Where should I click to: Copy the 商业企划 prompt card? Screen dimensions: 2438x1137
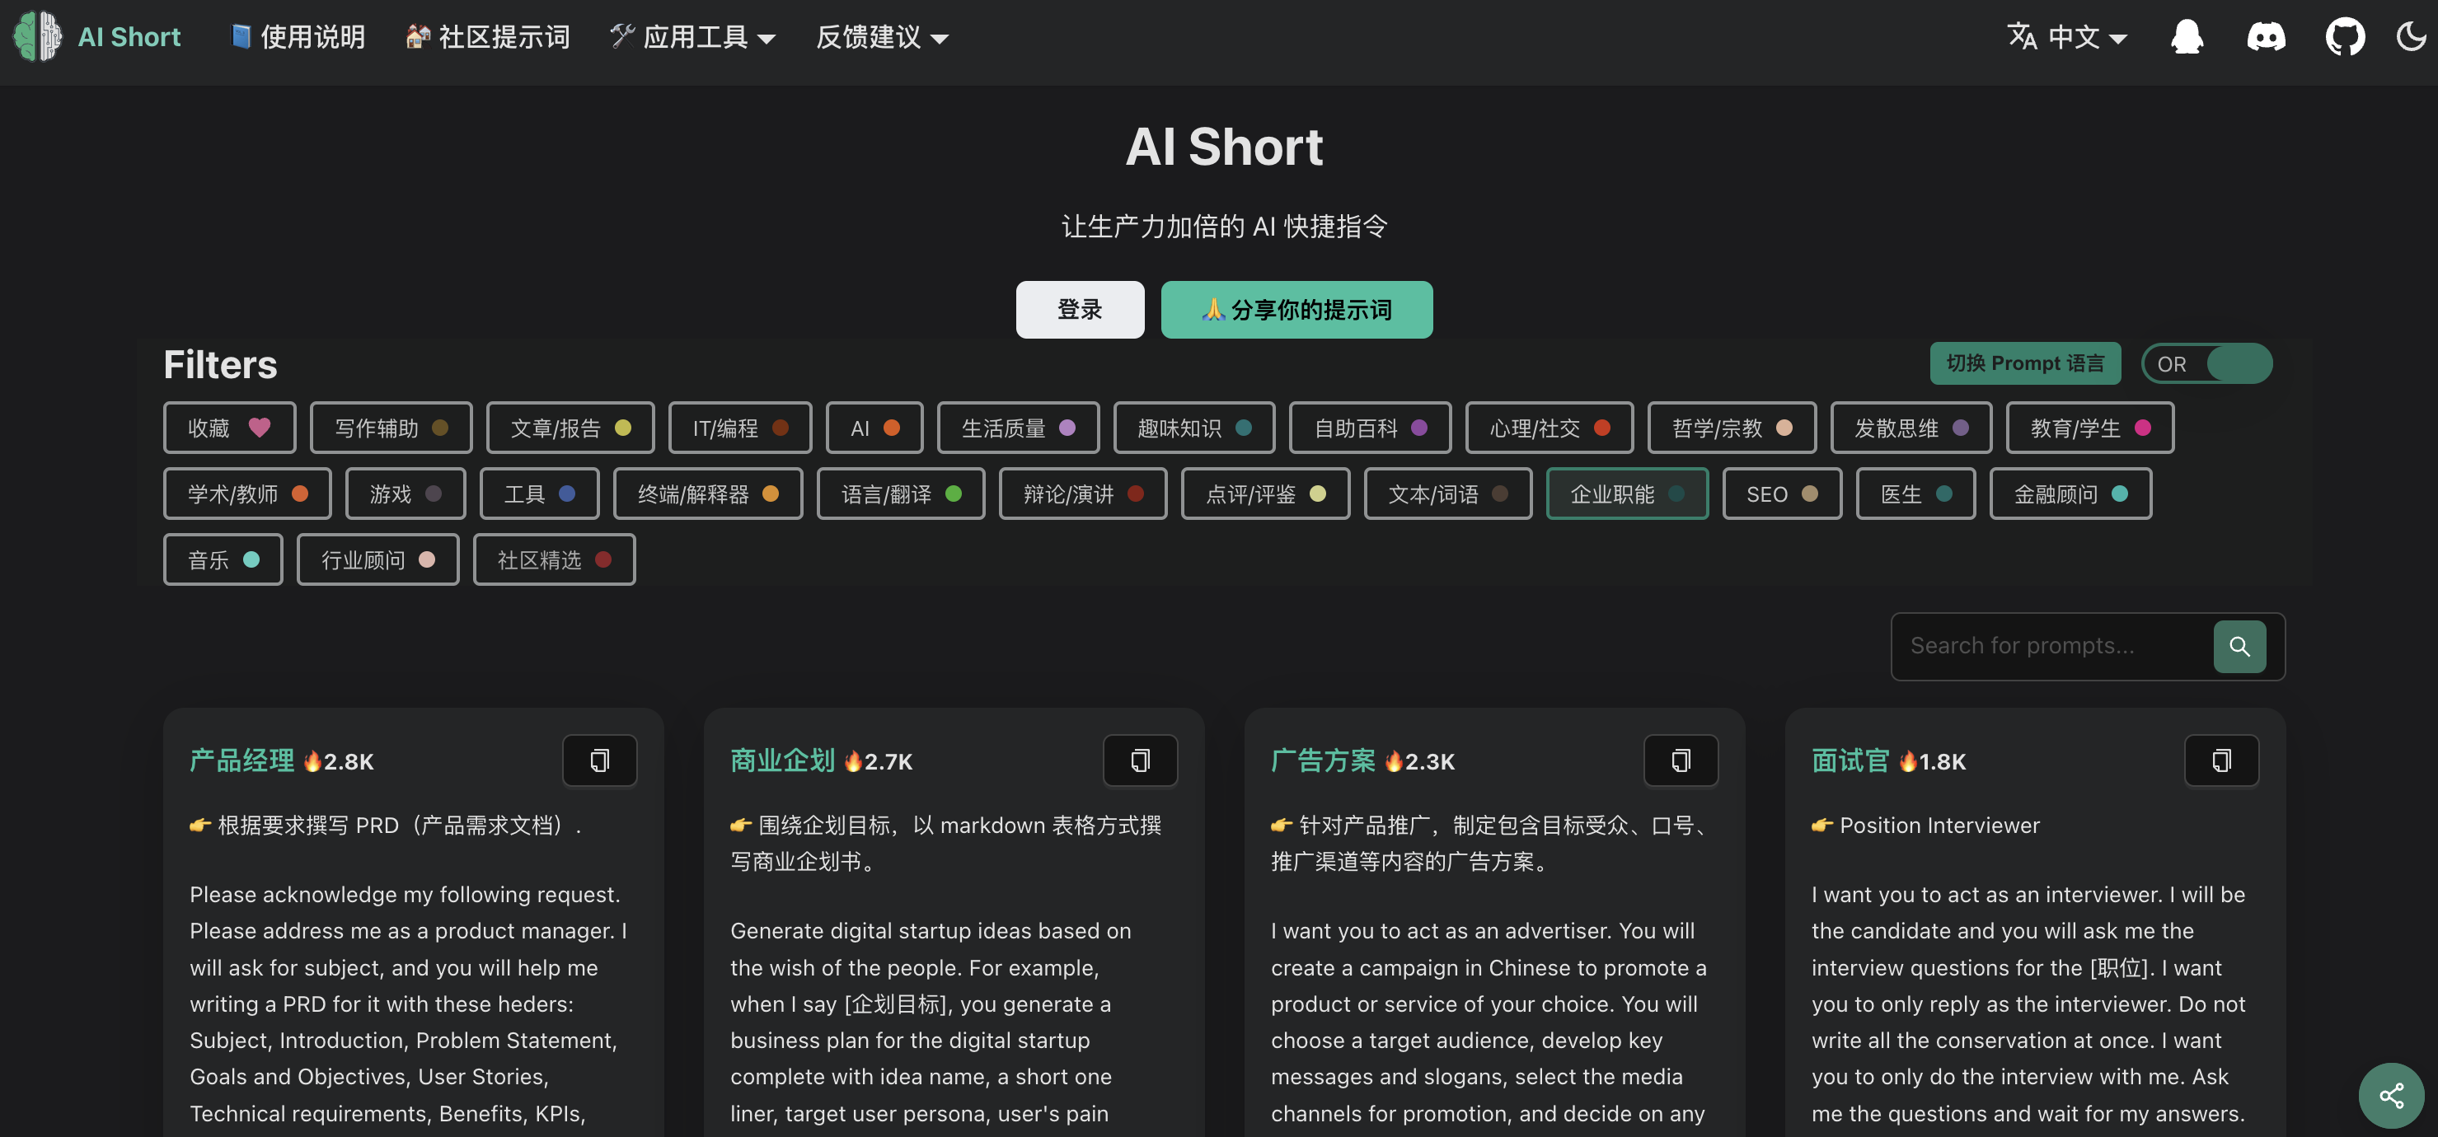[x=1140, y=760]
